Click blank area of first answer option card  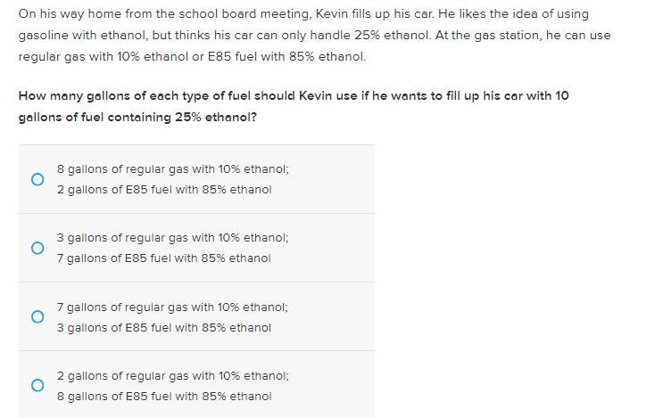click(x=329, y=179)
